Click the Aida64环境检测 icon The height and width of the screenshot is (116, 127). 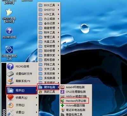63,87
